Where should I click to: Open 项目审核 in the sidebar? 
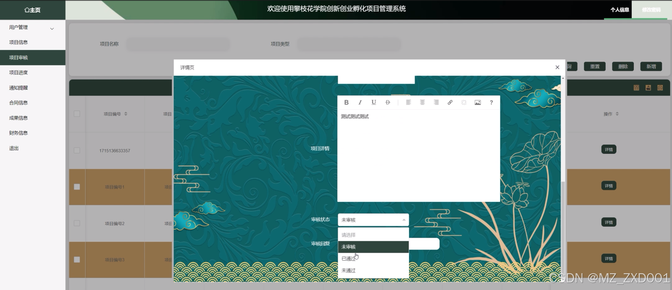[x=33, y=57]
